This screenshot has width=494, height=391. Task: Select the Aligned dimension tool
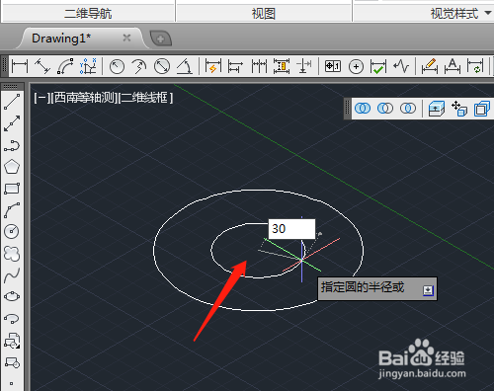(42, 66)
